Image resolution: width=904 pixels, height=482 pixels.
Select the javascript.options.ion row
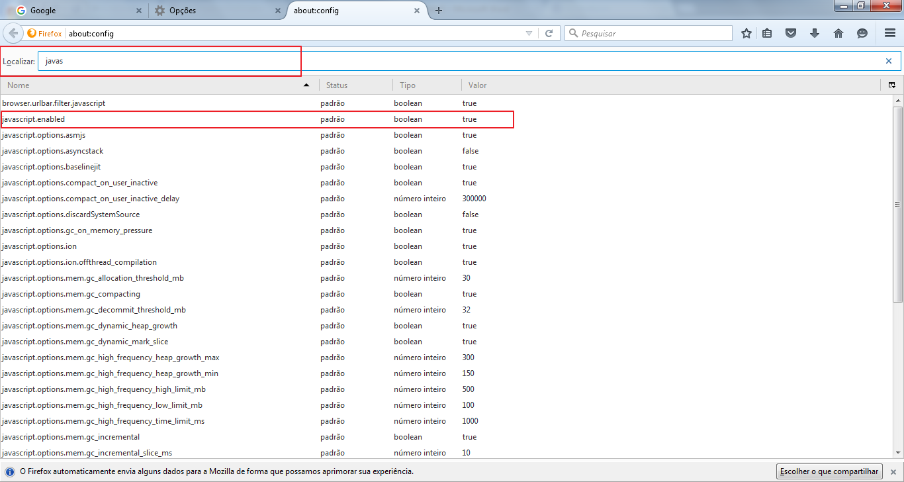(446, 246)
